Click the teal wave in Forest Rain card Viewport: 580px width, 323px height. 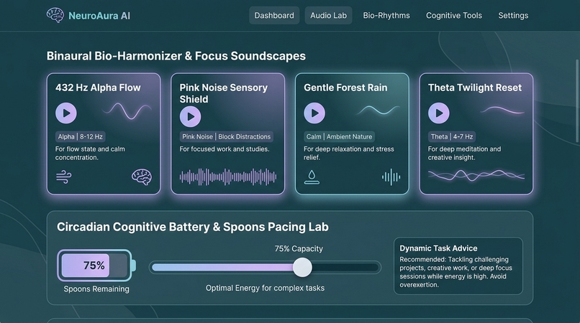click(x=378, y=110)
